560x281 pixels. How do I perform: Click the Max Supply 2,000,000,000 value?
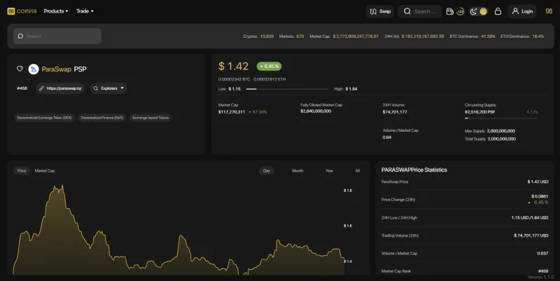500,131
